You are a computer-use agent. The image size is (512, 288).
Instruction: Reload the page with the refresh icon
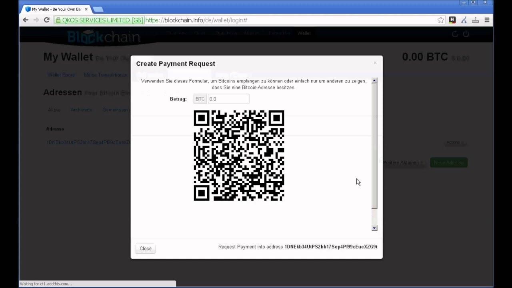pyautogui.click(x=46, y=20)
